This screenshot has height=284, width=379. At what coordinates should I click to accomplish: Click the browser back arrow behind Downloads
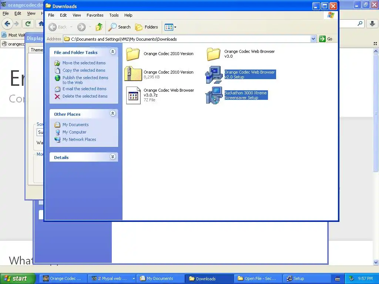coord(7,24)
